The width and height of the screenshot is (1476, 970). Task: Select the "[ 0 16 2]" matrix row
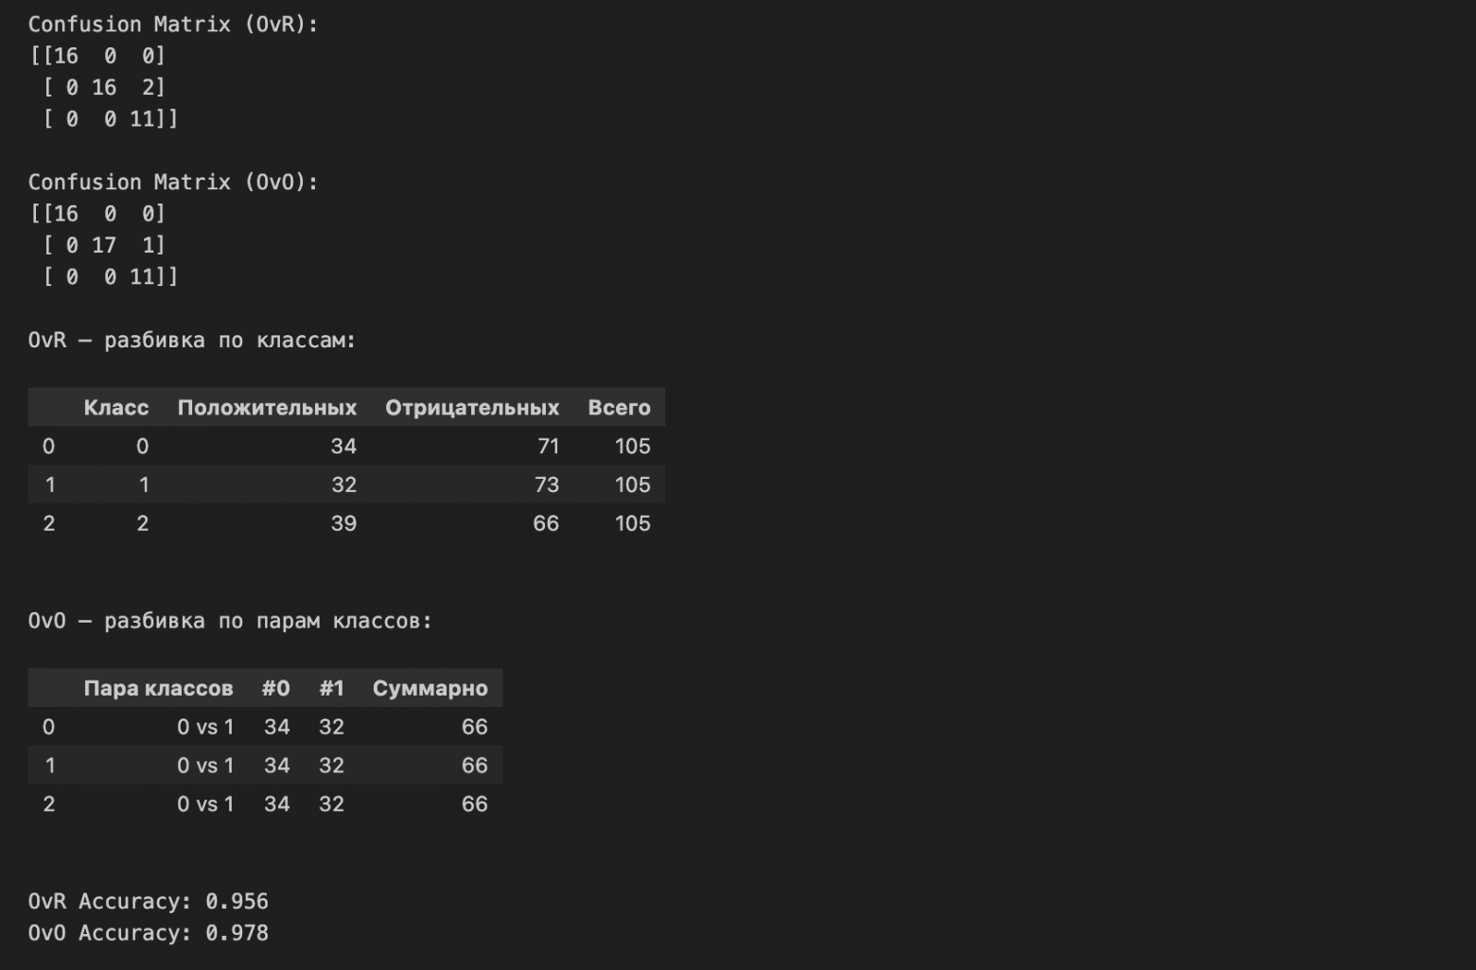(104, 87)
